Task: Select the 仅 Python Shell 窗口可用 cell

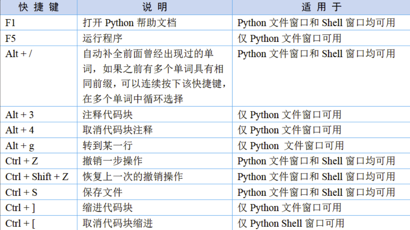Action: pyautogui.click(x=291, y=223)
